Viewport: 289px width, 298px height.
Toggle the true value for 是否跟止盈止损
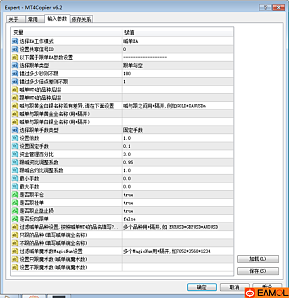point(128,211)
